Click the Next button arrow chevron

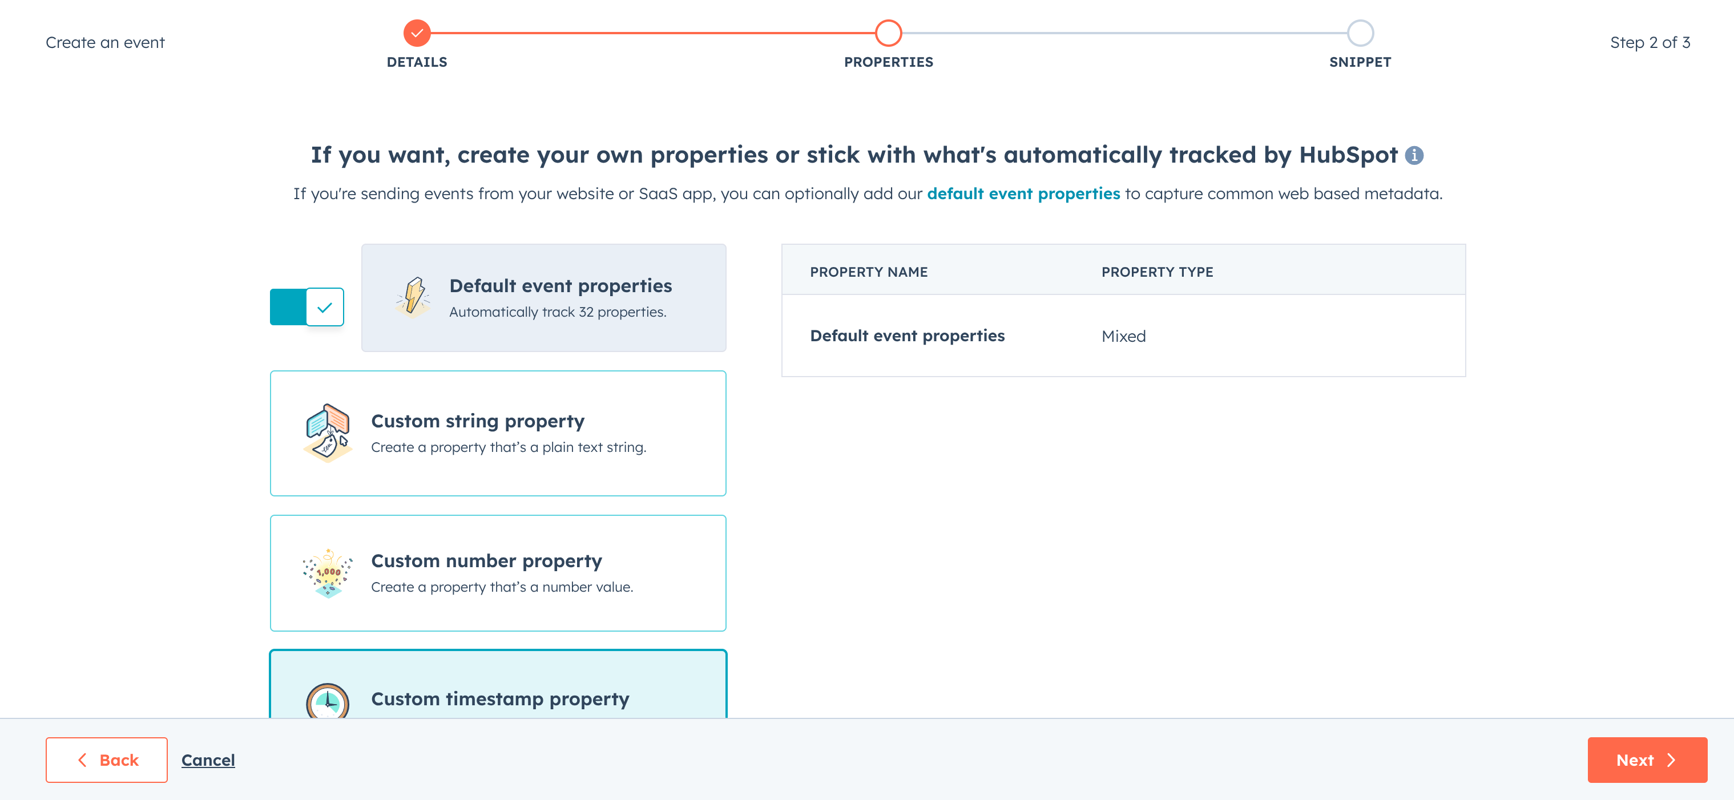[1671, 760]
